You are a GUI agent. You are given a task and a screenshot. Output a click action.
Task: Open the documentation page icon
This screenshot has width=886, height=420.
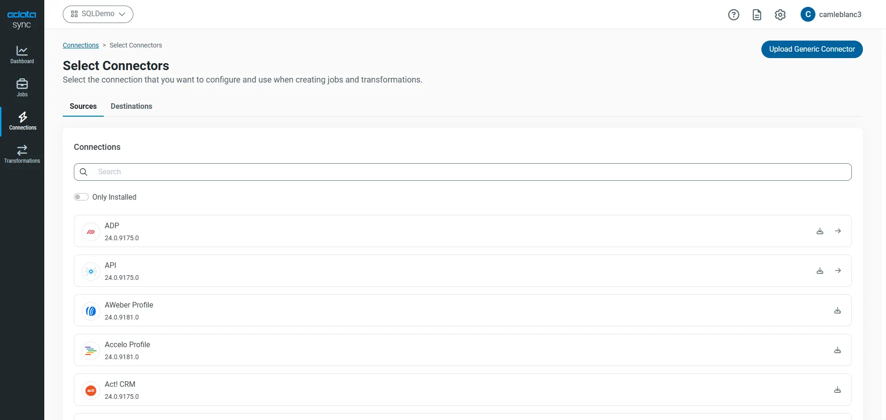(x=757, y=15)
